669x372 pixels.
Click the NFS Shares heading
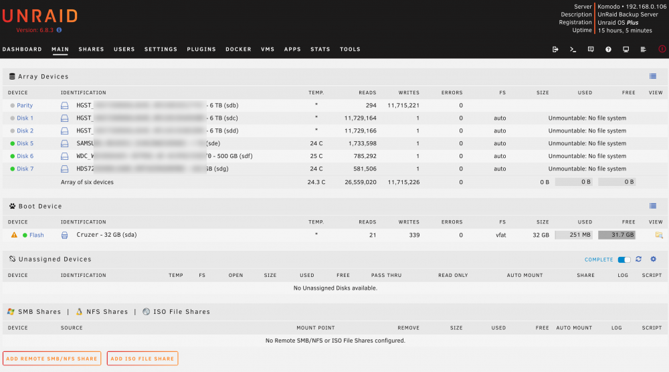(x=107, y=312)
